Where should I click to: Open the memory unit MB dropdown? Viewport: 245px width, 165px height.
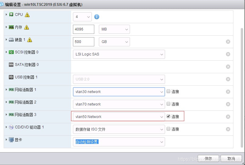click(114, 29)
